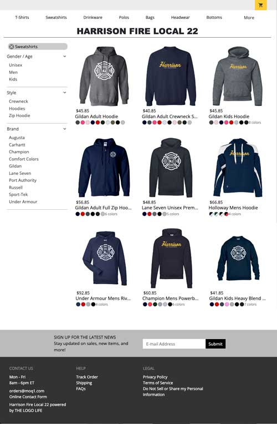Open the Track Order help link
Viewport: 277px width, 424px height.
click(x=87, y=377)
